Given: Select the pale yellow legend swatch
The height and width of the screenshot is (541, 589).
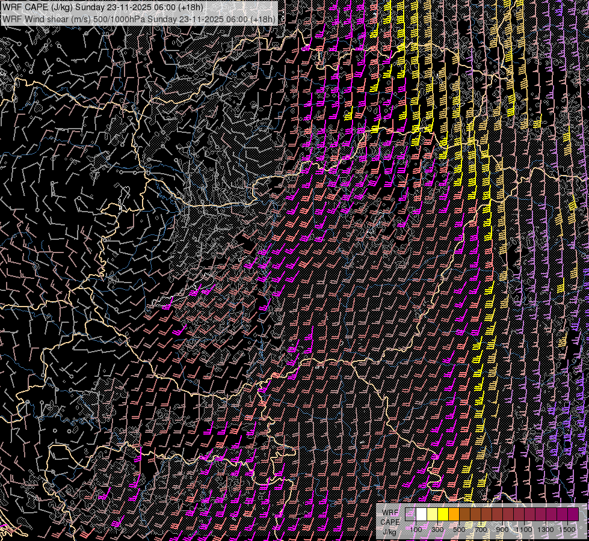Looking at the screenshot, I should coord(433,514).
